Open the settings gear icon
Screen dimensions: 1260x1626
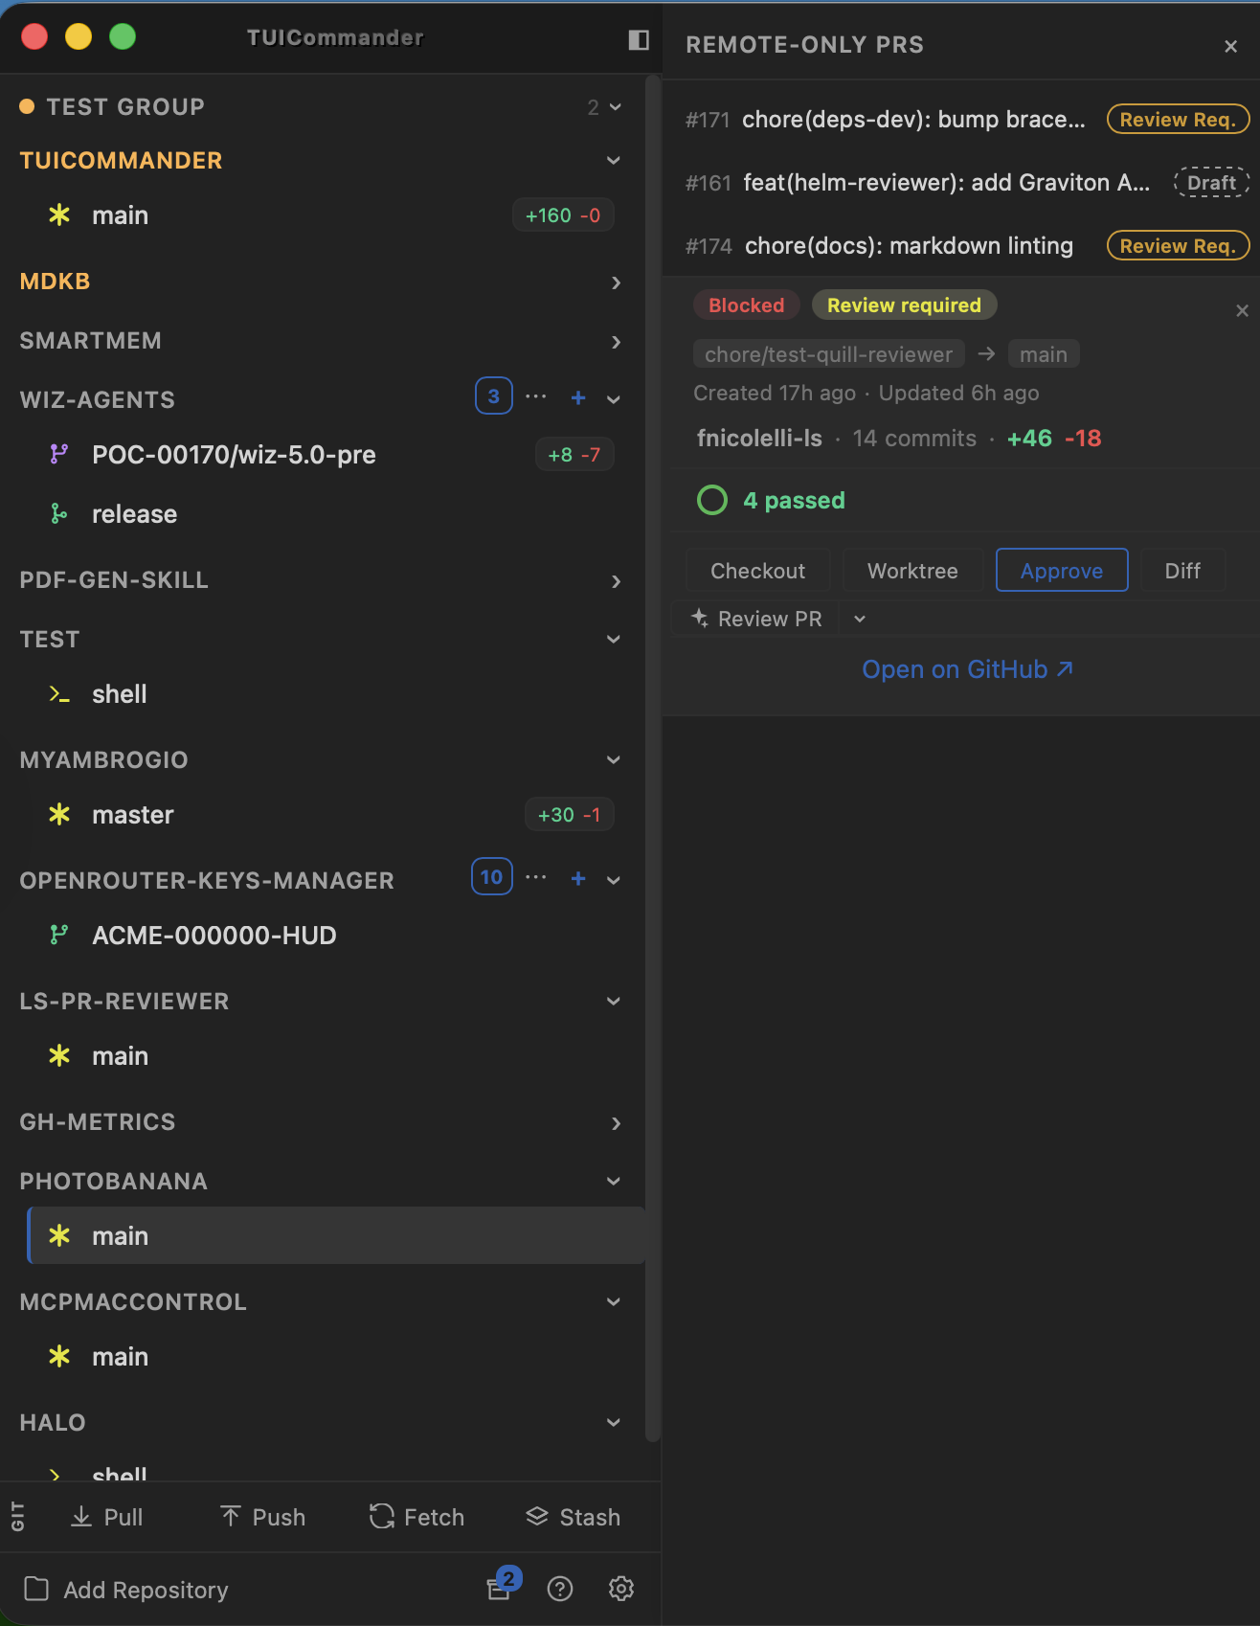[x=620, y=1589]
